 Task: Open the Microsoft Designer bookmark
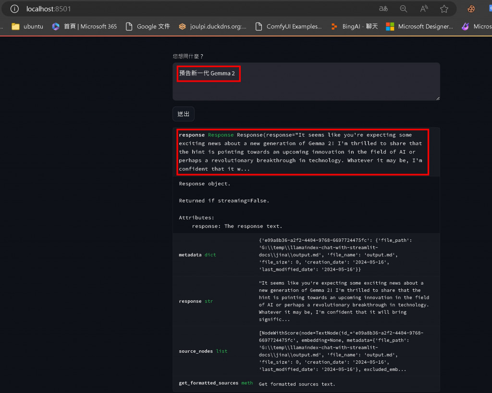point(419,27)
